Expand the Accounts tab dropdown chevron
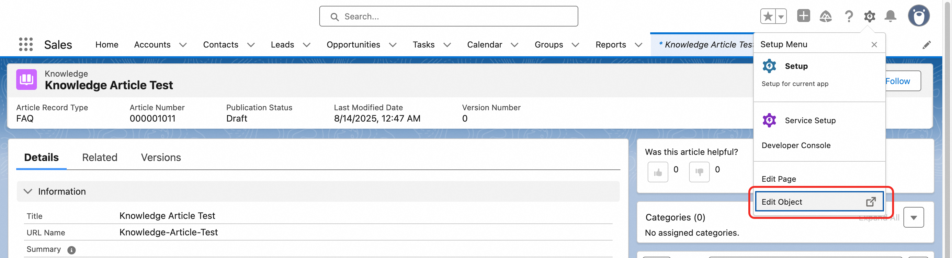 pyautogui.click(x=183, y=45)
